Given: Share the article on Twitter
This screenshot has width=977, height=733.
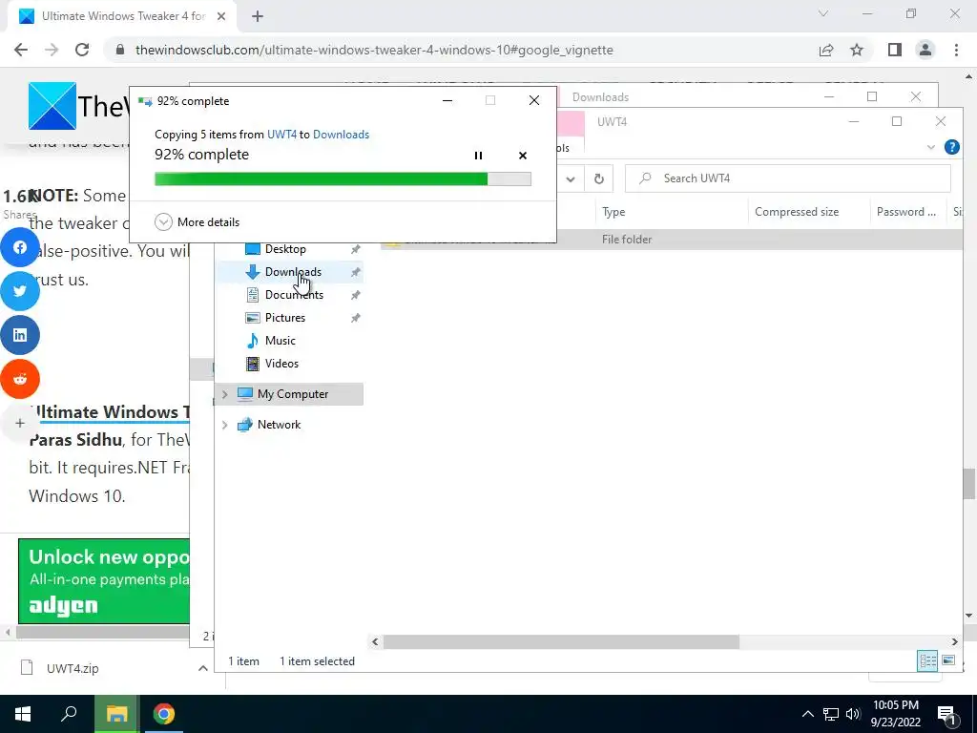Looking at the screenshot, I should 20,291.
